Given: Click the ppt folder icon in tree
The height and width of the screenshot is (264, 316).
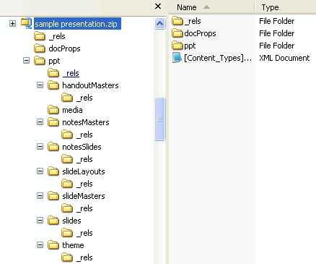Looking at the screenshot, I should (40, 61).
